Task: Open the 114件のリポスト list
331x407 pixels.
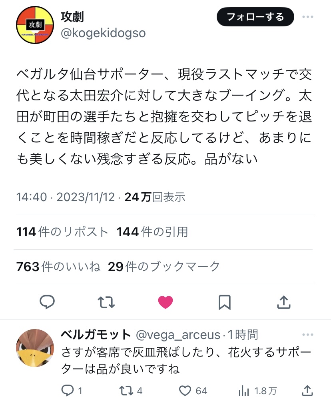Action: click(x=62, y=232)
